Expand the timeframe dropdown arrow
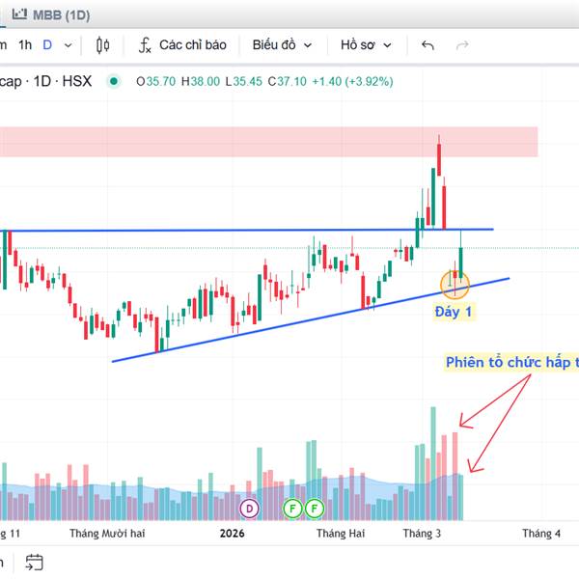The width and height of the screenshot is (579, 579). click(68, 45)
